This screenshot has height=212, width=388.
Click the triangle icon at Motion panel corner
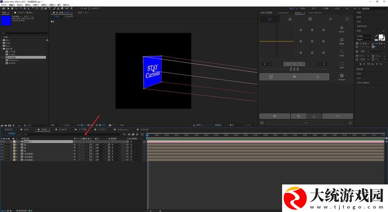350,123
